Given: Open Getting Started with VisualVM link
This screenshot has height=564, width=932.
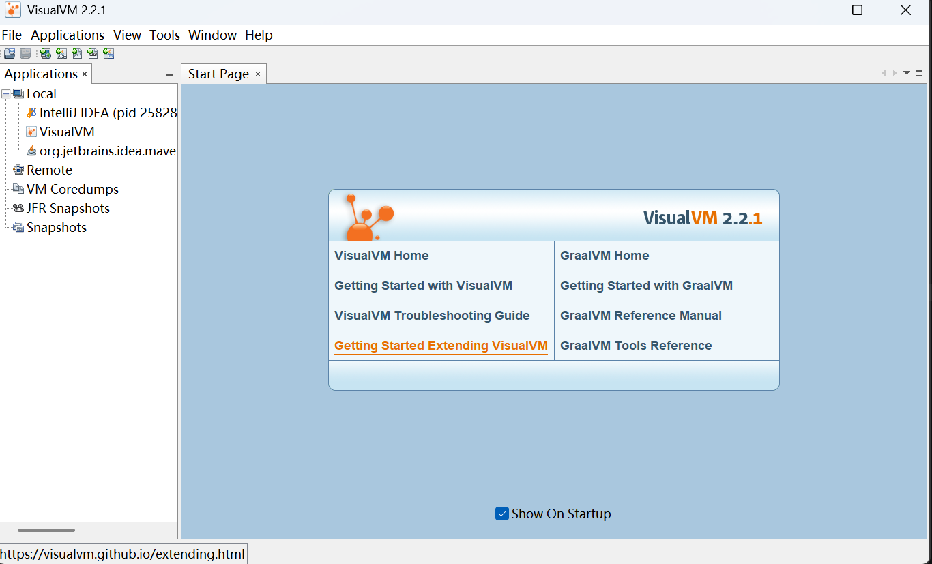Looking at the screenshot, I should pos(423,286).
